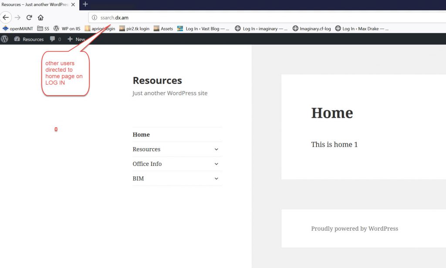Screen dimensions: 446x268
Task: Click the New content button in the admin bar
Action: coord(77,39)
